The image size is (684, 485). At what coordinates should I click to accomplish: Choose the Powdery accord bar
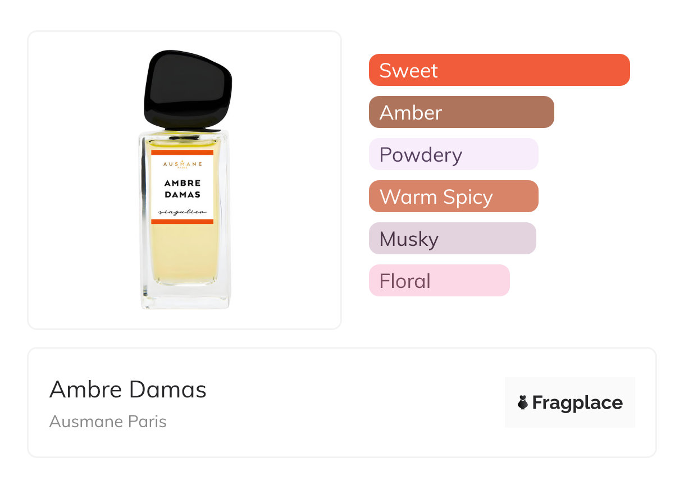pos(453,154)
